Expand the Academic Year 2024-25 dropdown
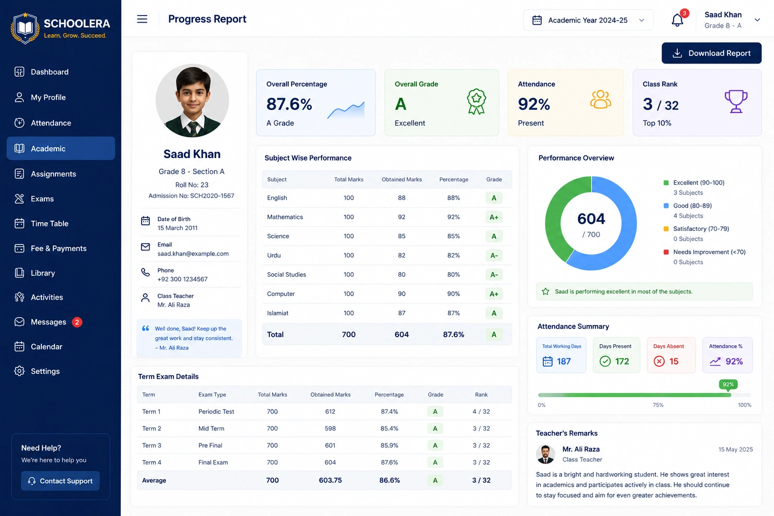This screenshot has width=774, height=516. (588, 20)
